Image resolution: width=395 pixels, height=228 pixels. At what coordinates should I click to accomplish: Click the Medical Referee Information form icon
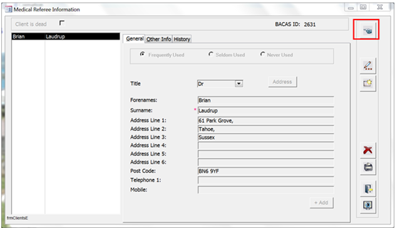8,9
